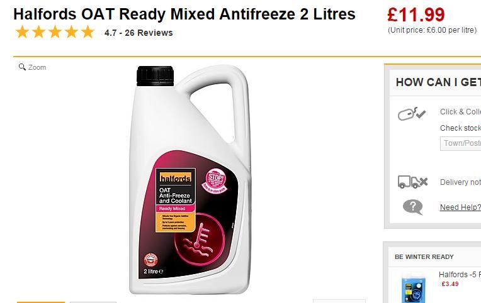Click the Click & Collect option text
The width and height of the screenshot is (481, 303).
coord(460,112)
